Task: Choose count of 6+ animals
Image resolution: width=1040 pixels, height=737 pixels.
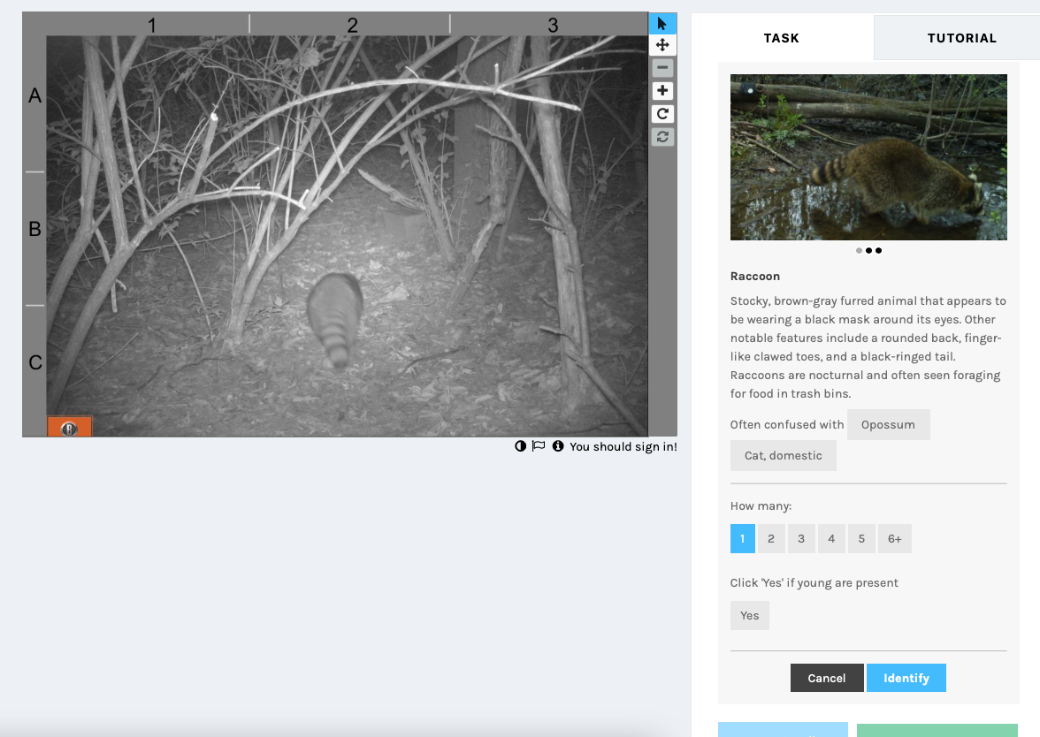Action: [x=895, y=539]
